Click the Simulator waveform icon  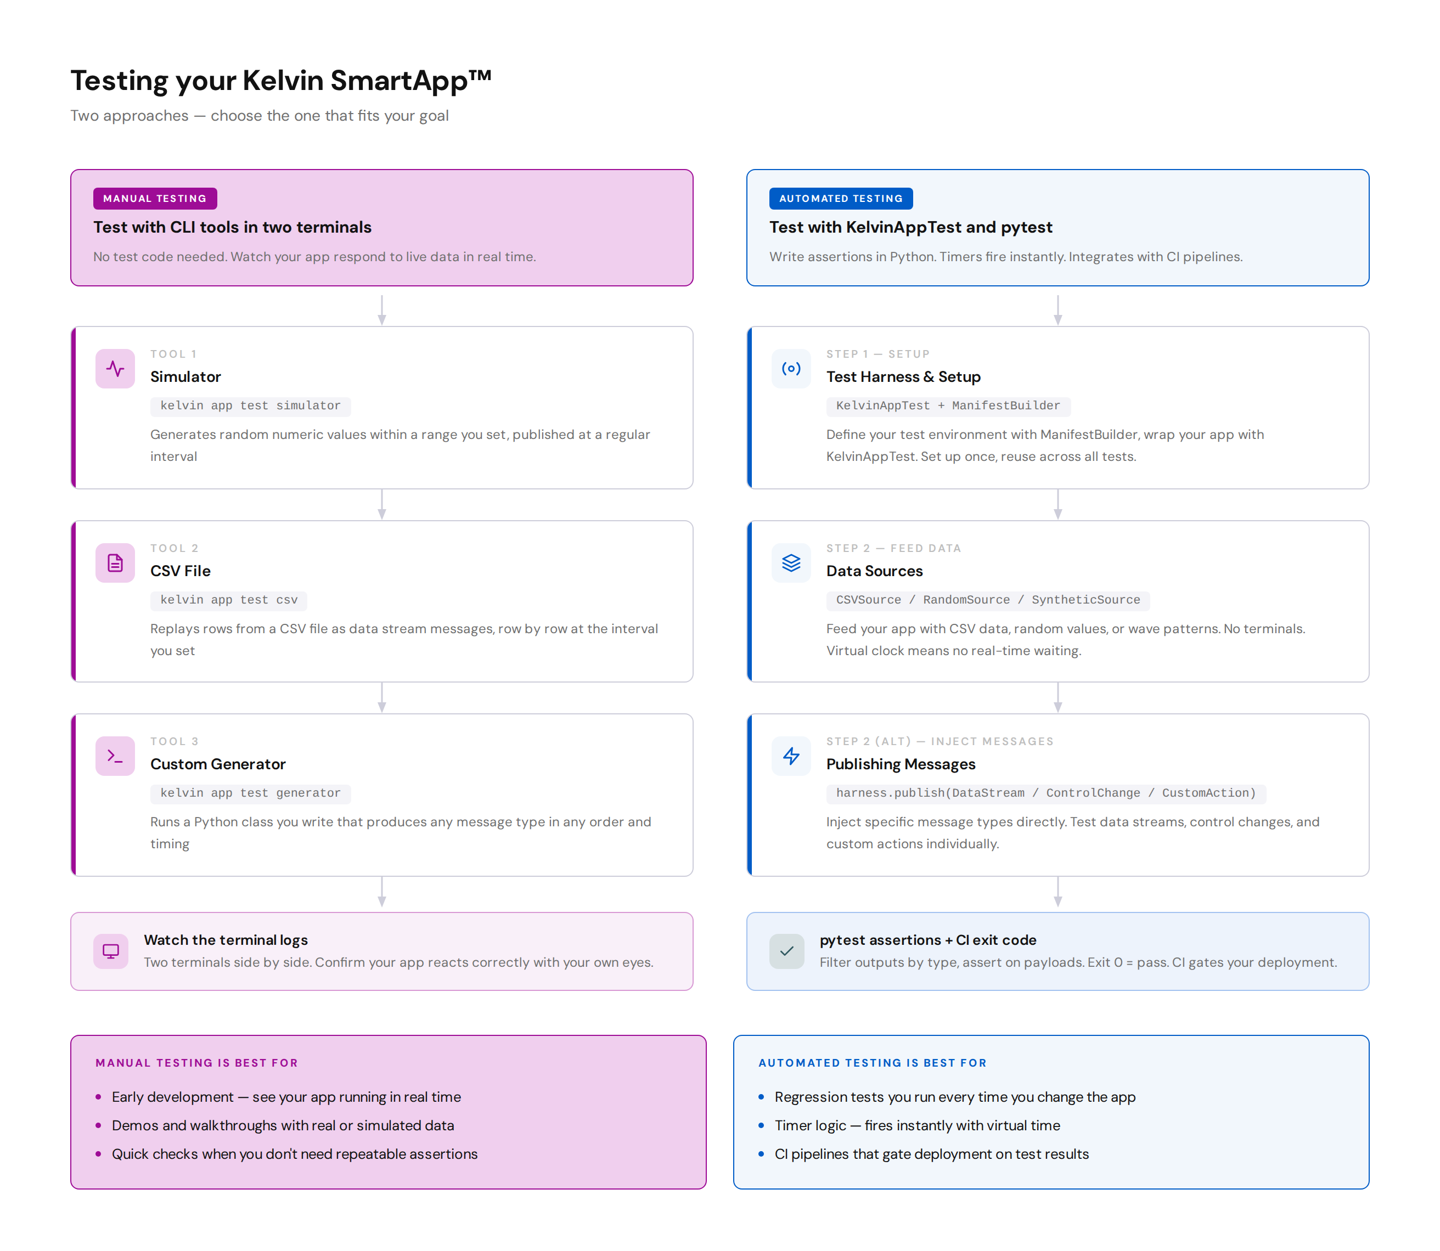point(115,369)
